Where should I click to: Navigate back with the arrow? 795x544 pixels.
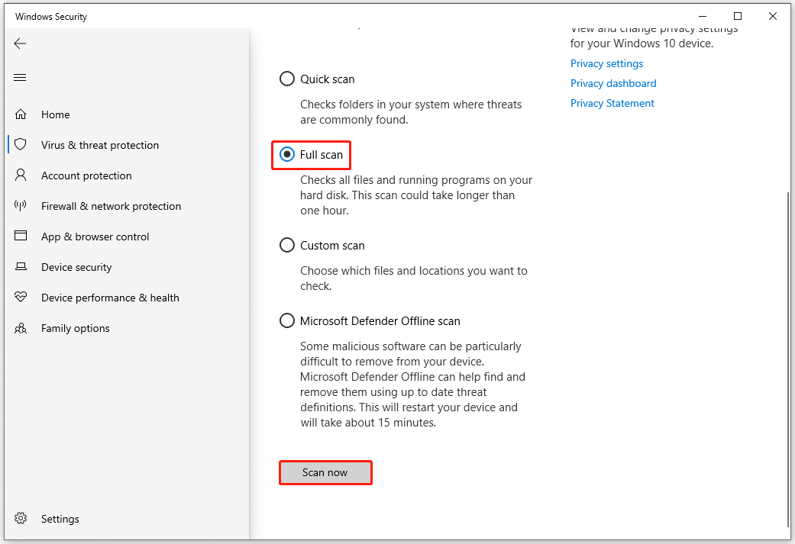pyautogui.click(x=20, y=43)
